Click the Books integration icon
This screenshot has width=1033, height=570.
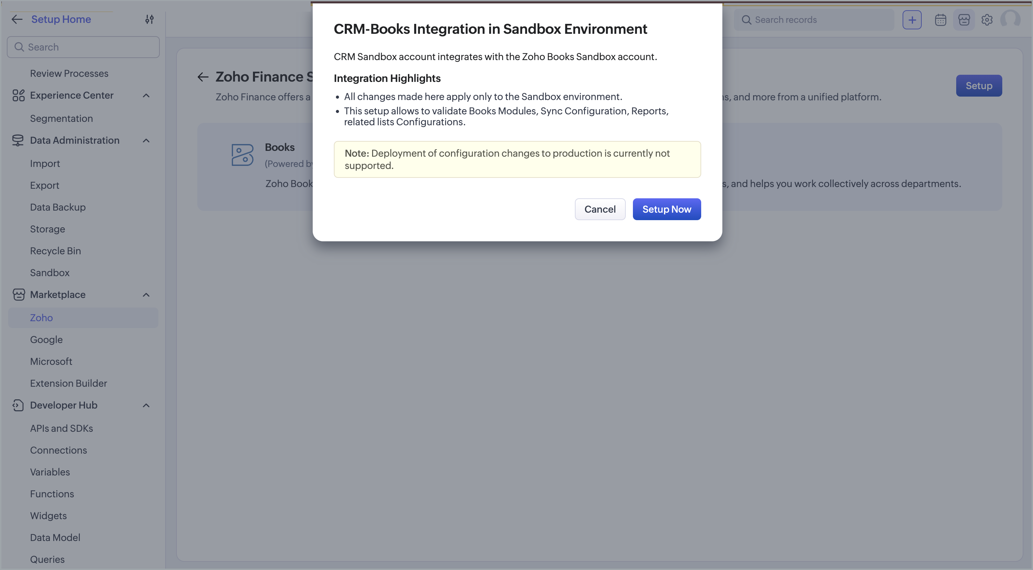[242, 155]
